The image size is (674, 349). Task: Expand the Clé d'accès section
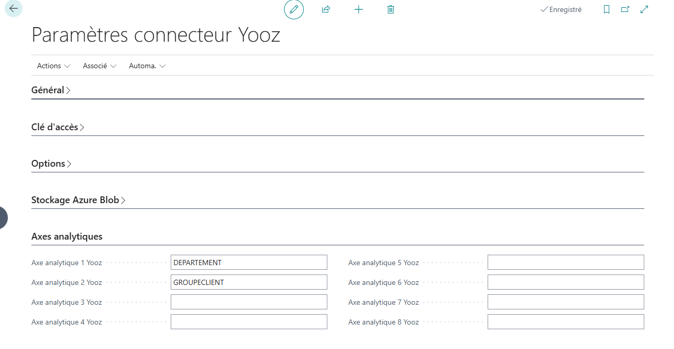click(57, 127)
